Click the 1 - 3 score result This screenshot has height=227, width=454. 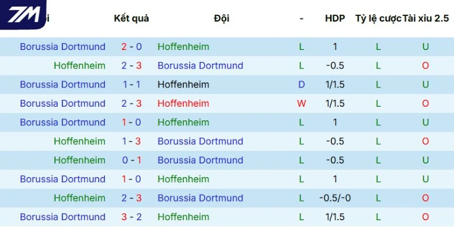point(131,141)
